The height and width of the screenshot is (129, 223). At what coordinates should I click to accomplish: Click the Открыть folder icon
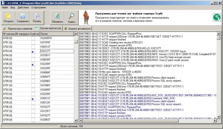9,16
